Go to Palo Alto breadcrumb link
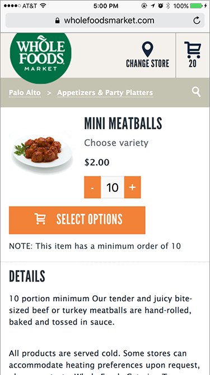 (x=25, y=93)
